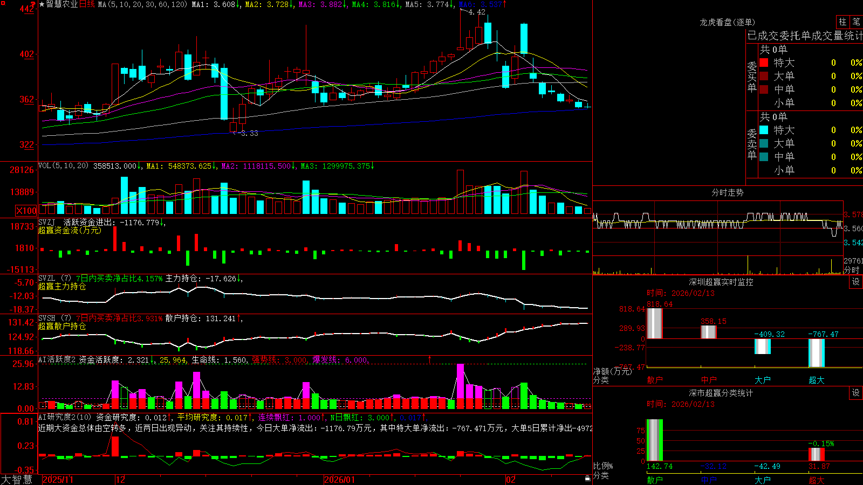Viewport: 863px width, 485px height.
Task: Select the MA1: 3.608 readout
Action: (216, 4)
